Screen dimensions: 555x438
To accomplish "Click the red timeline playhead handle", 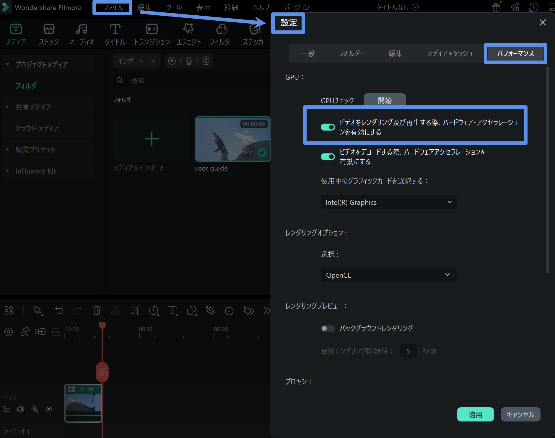I will coord(102,325).
